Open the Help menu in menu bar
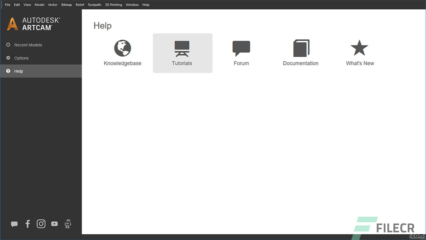This screenshot has height=240, width=426. (146, 5)
